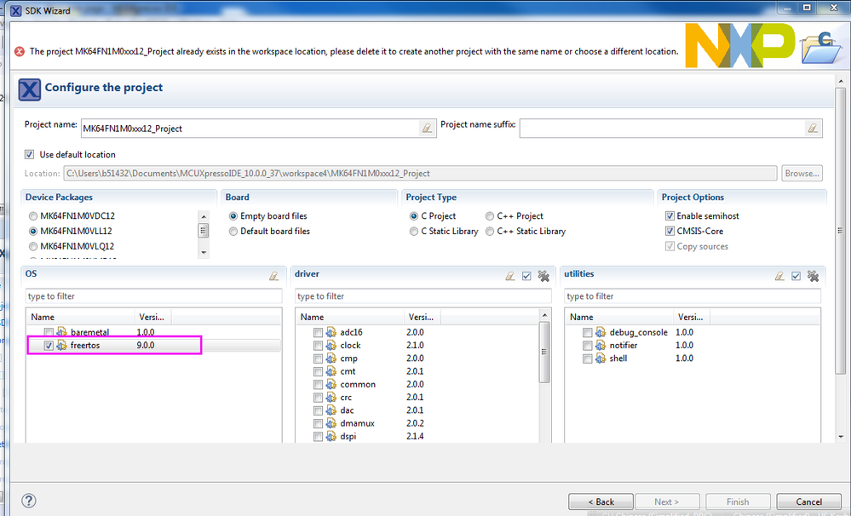Check the shell utility checkbox
The height and width of the screenshot is (516, 851).
click(x=587, y=358)
